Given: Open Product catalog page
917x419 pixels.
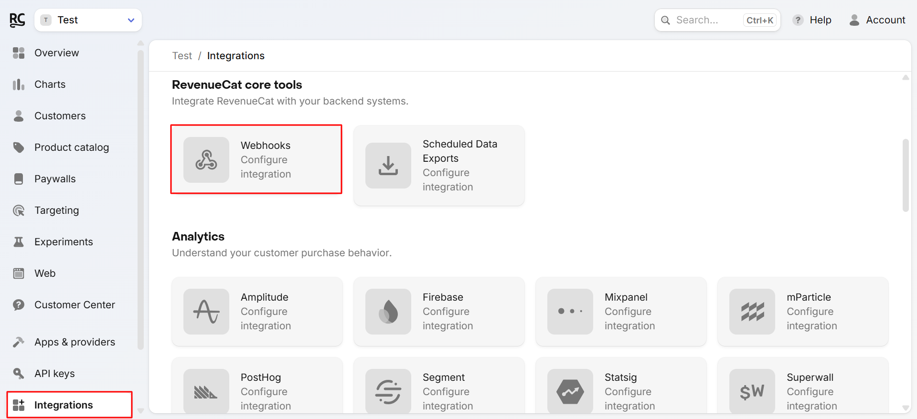Looking at the screenshot, I should tap(72, 147).
